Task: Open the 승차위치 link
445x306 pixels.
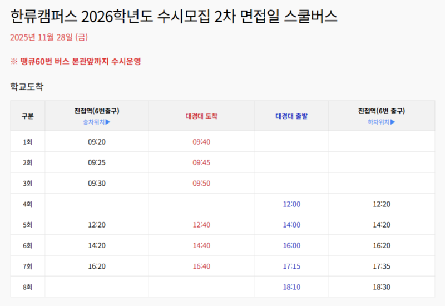Action: pos(96,122)
